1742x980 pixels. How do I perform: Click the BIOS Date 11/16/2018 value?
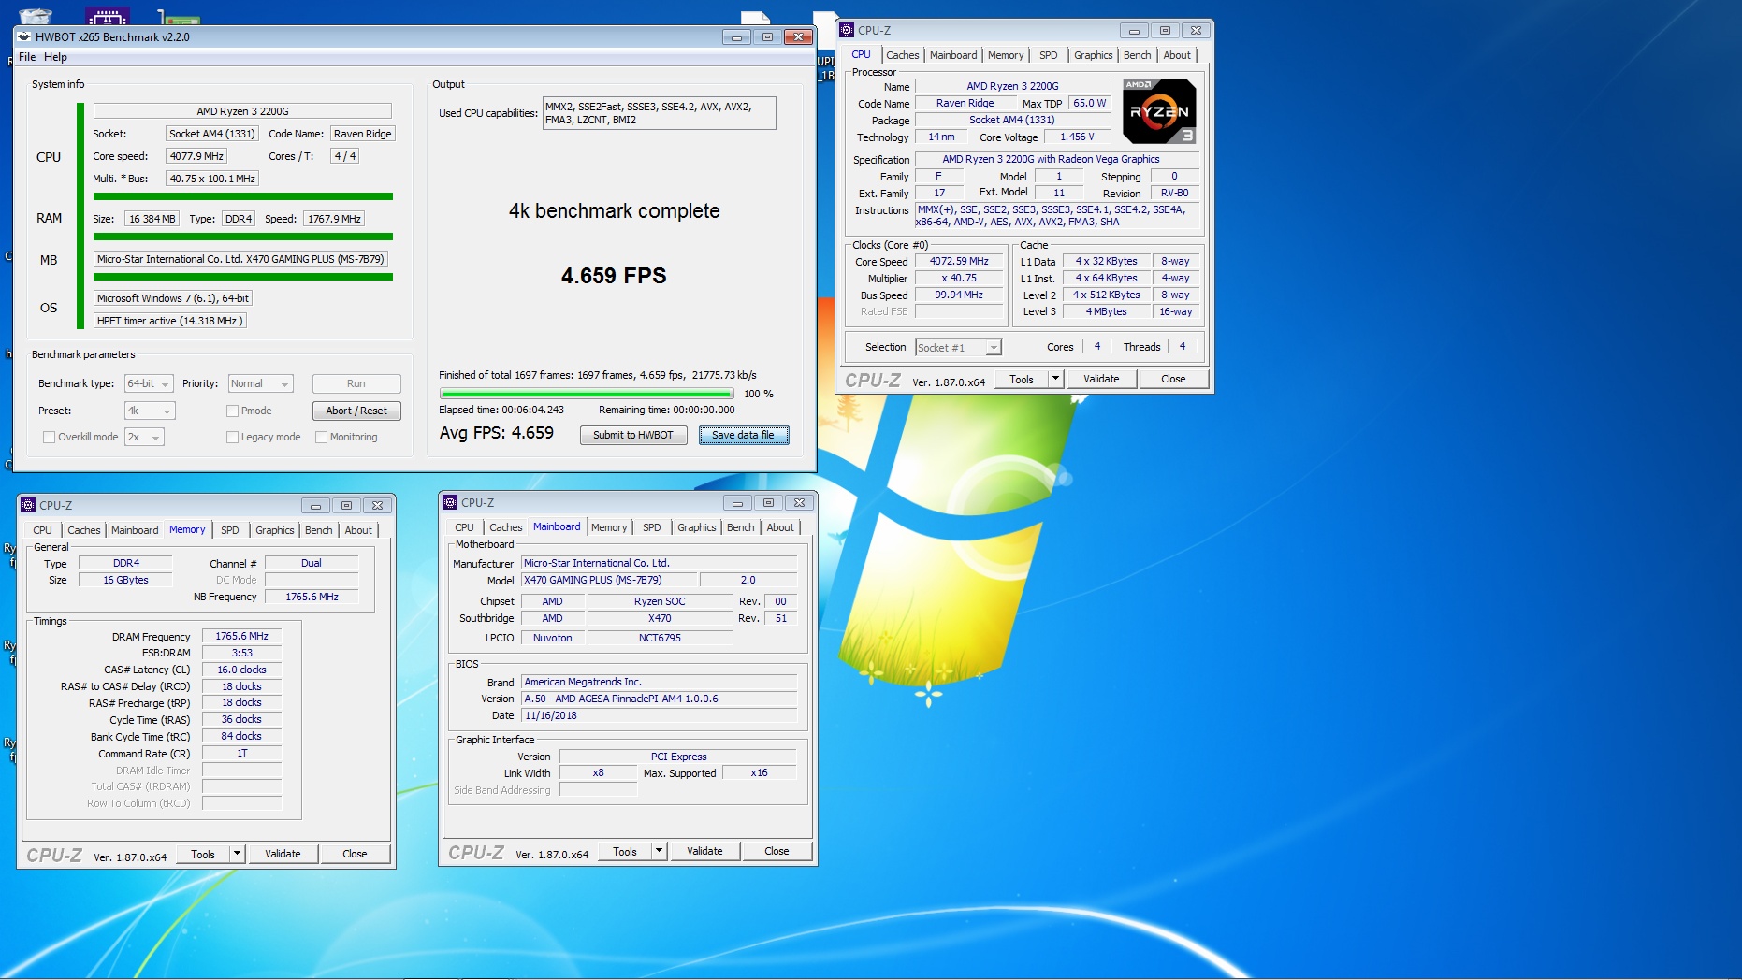click(x=660, y=715)
